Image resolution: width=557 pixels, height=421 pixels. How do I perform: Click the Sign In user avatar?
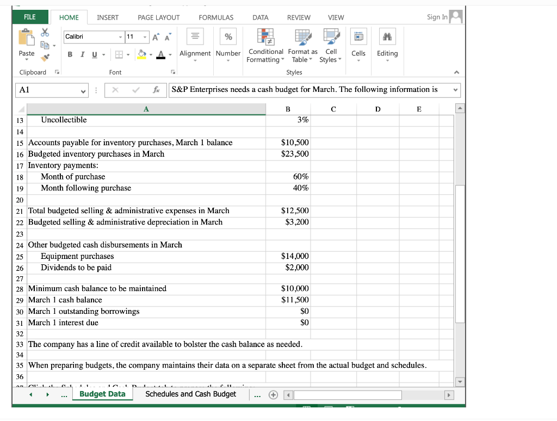(x=456, y=17)
